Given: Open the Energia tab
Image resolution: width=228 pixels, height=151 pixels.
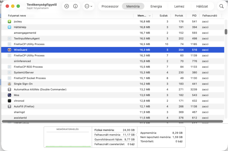Looking at the screenshot, I should (x=156, y=6).
